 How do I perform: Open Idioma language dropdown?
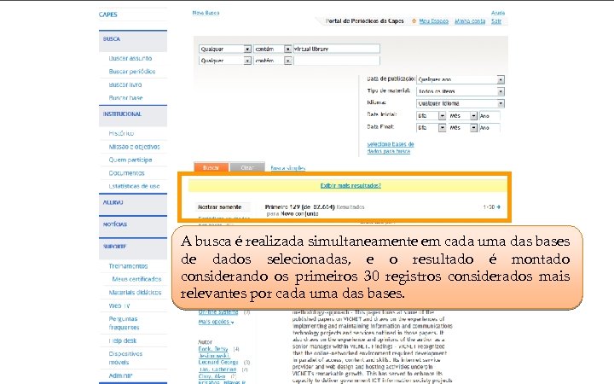point(460,103)
